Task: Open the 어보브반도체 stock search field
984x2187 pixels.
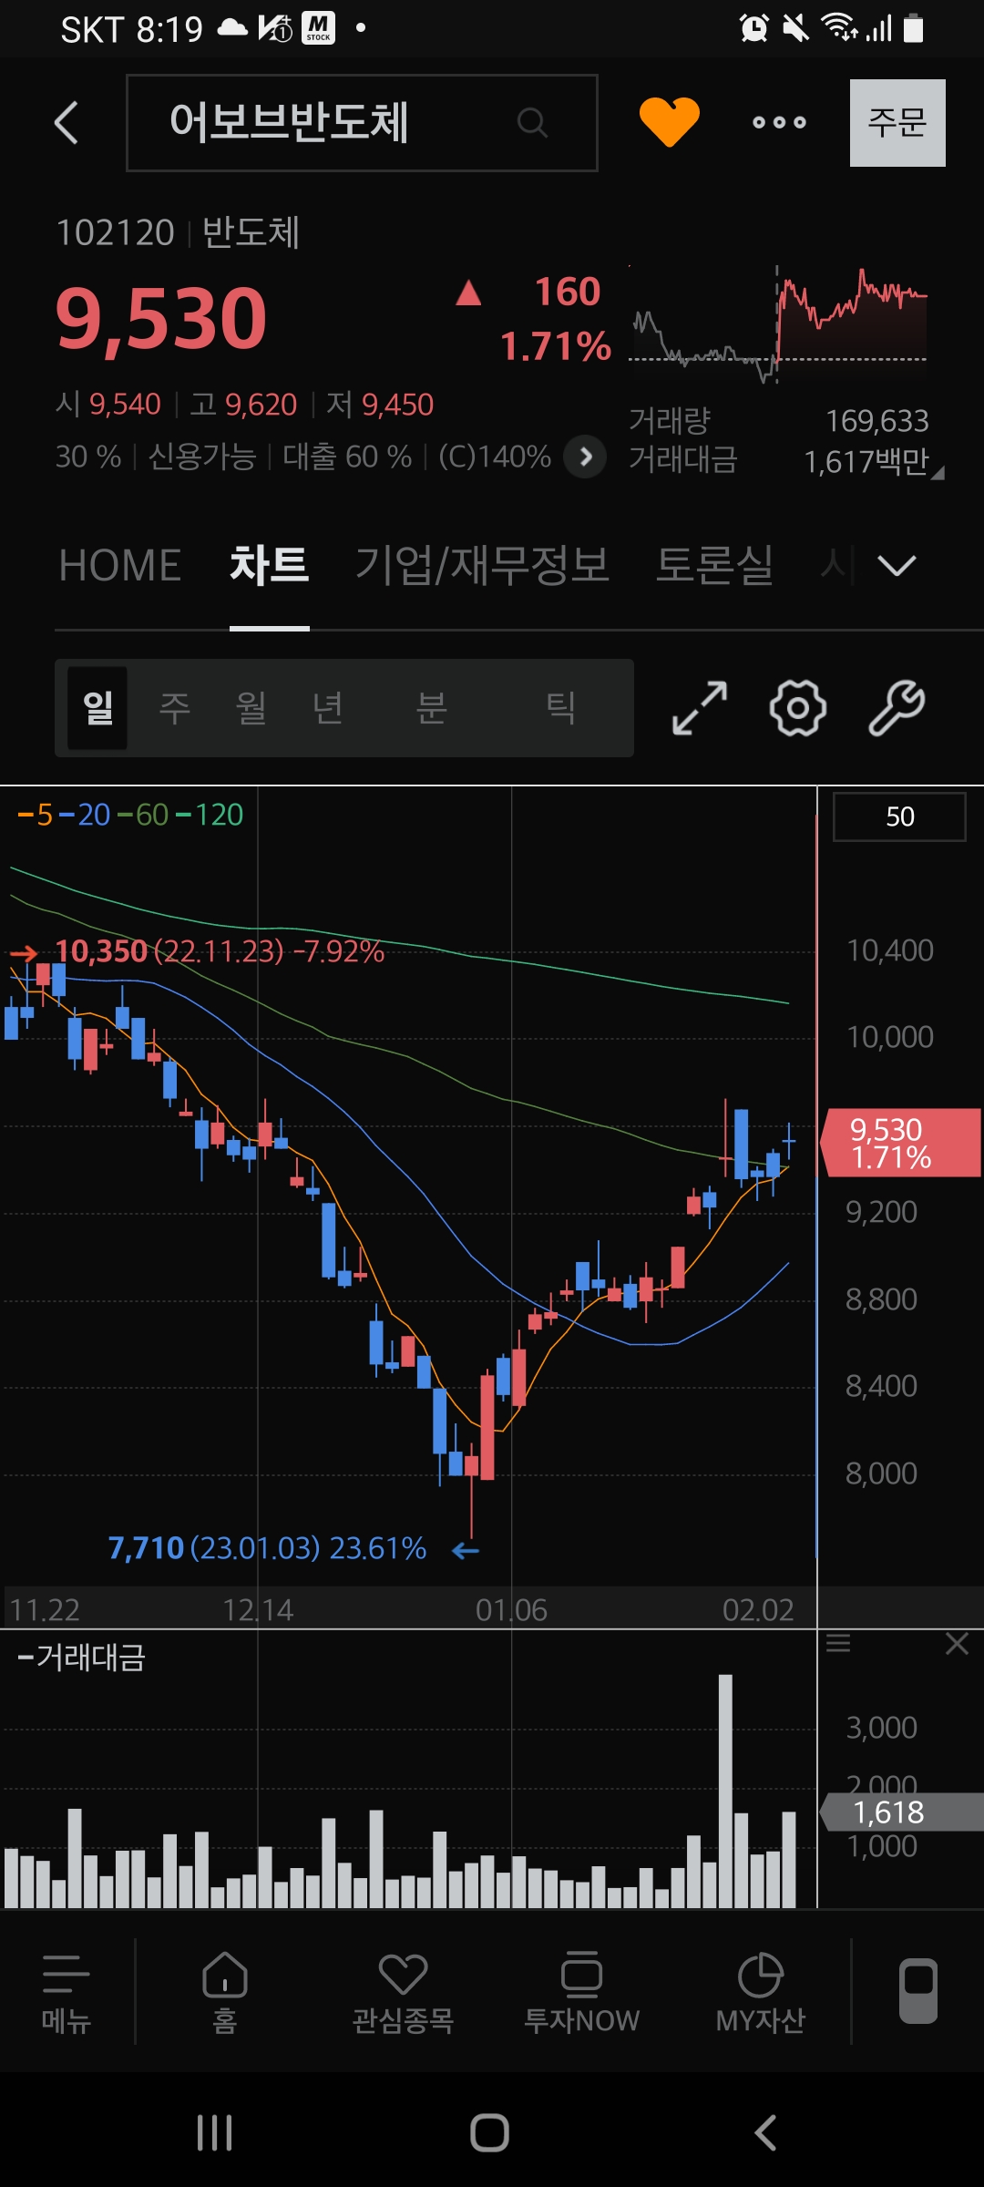Action: click(x=362, y=123)
